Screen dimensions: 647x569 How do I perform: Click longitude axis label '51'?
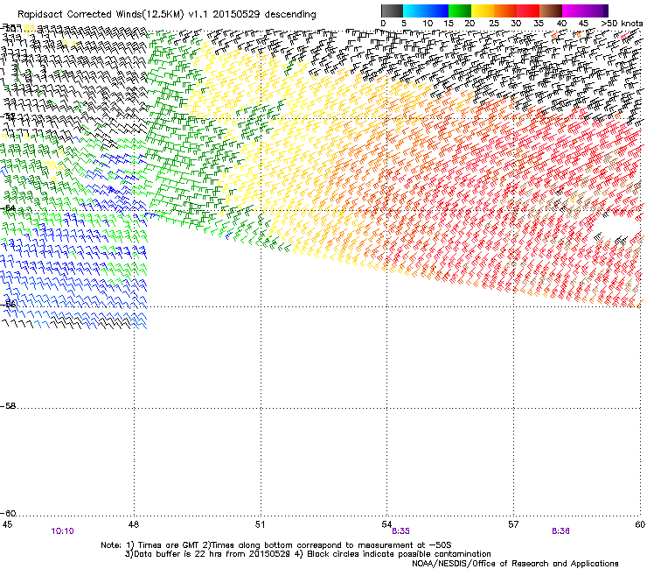click(x=260, y=524)
